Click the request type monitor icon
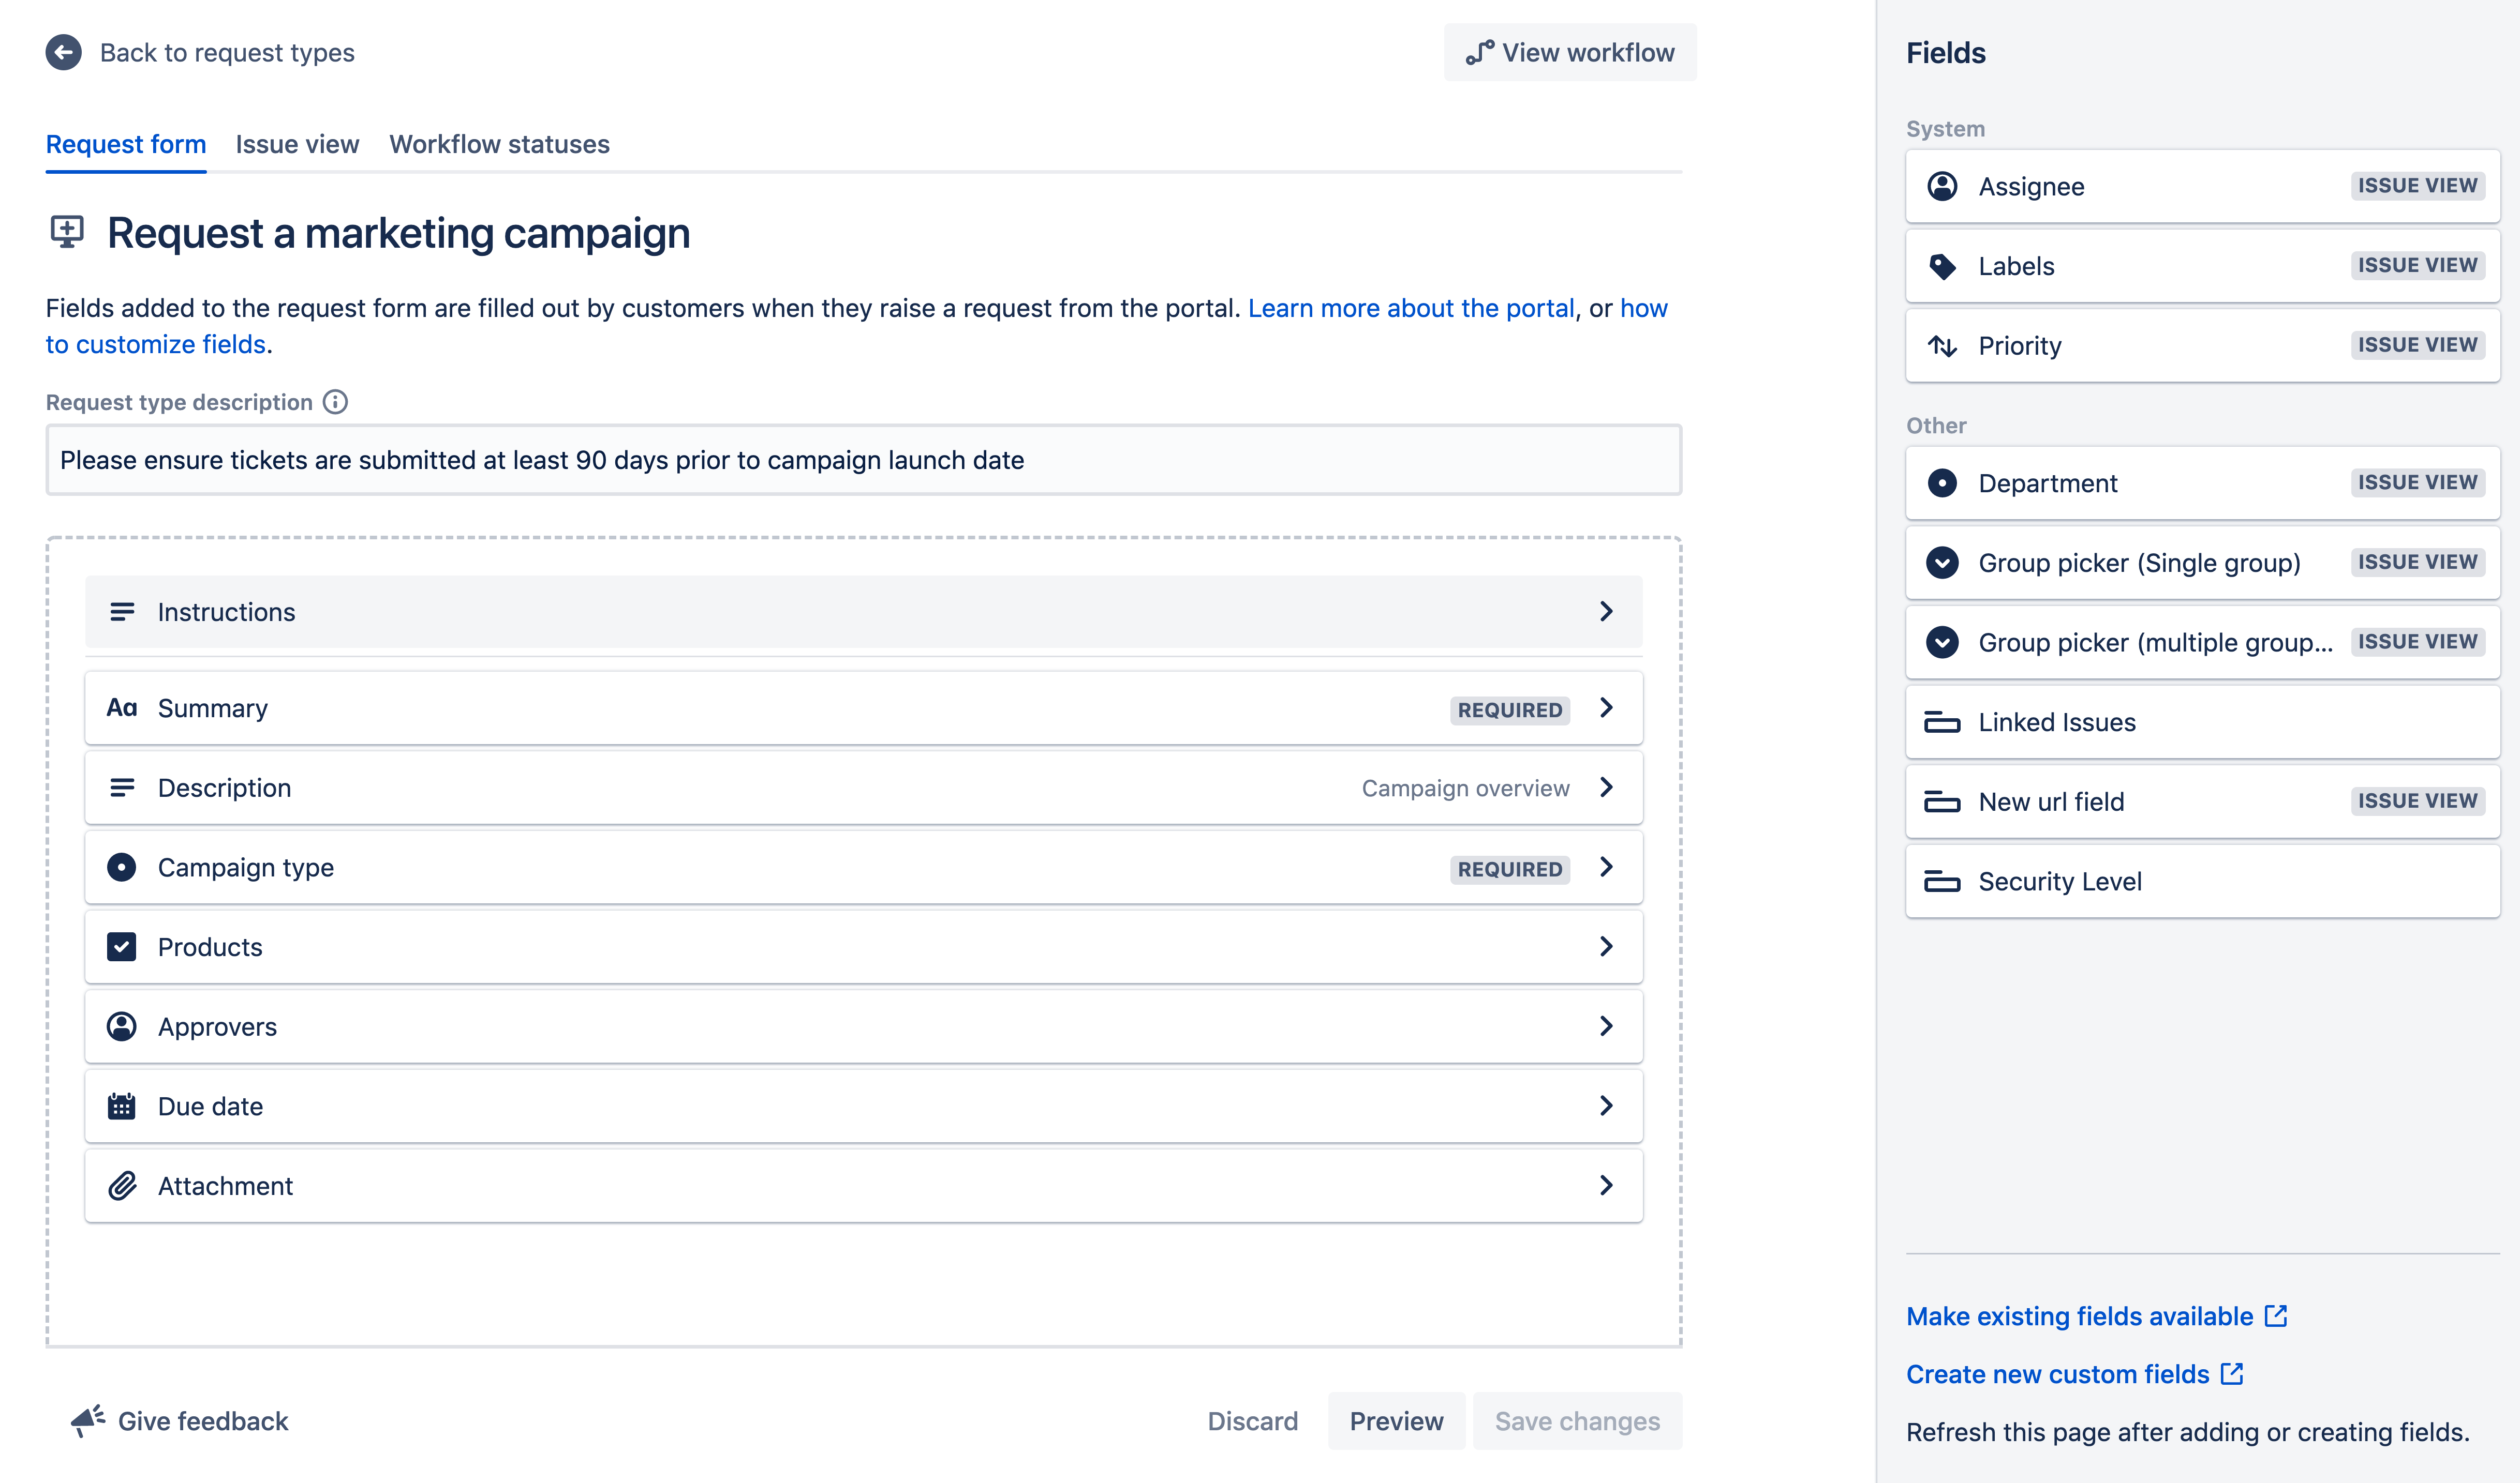2520x1483 pixels. [x=67, y=232]
